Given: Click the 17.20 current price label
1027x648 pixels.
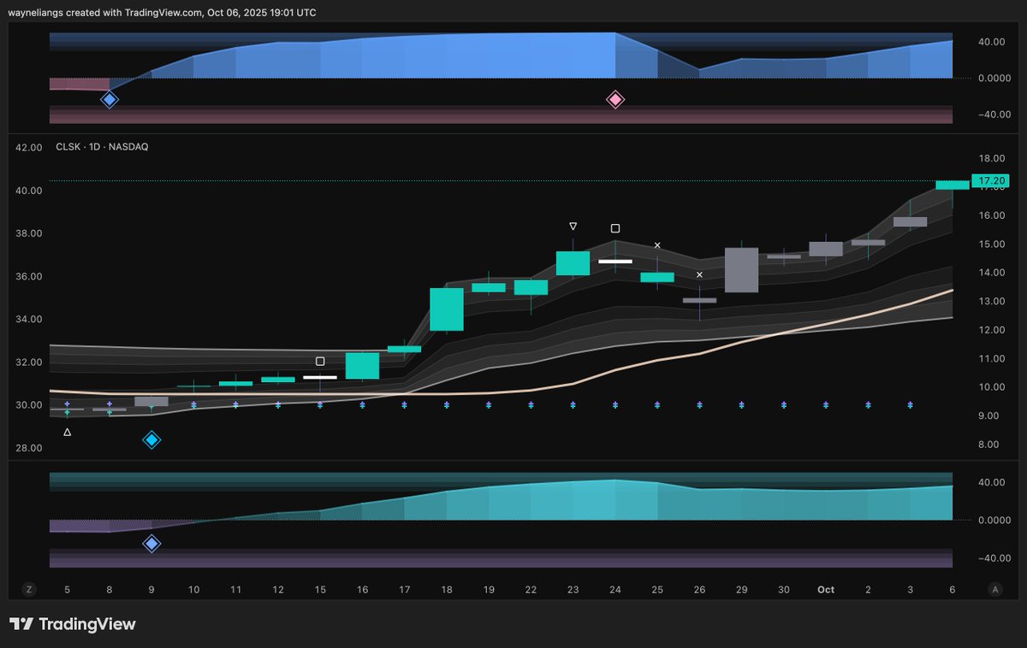Looking at the screenshot, I should coord(990,180).
